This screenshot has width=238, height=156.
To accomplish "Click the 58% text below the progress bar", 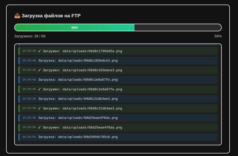I will [x=218, y=36].
